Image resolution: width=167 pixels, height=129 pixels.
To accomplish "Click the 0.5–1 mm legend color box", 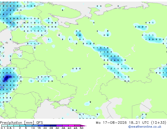I will point(11,126).
